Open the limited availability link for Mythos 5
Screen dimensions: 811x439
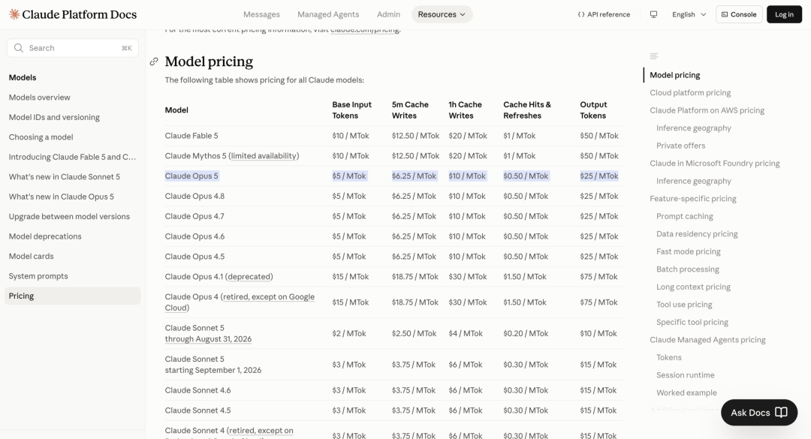tap(265, 155)
